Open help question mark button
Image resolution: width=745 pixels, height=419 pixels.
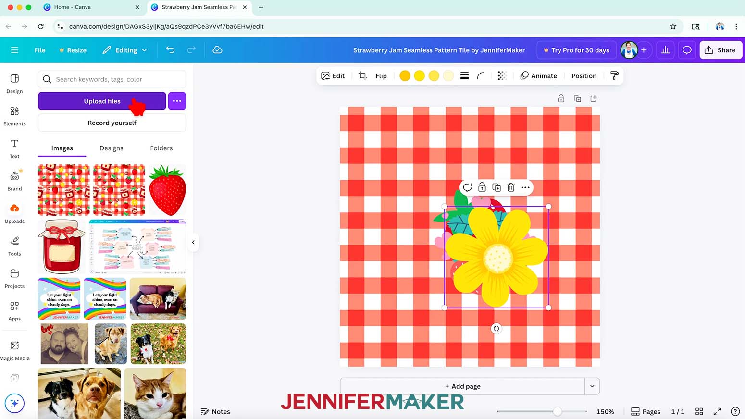point(735,411)
